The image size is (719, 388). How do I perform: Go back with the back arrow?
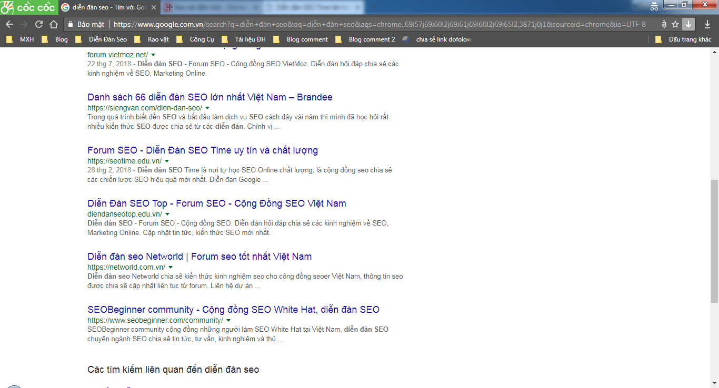[x=9, y=24]
